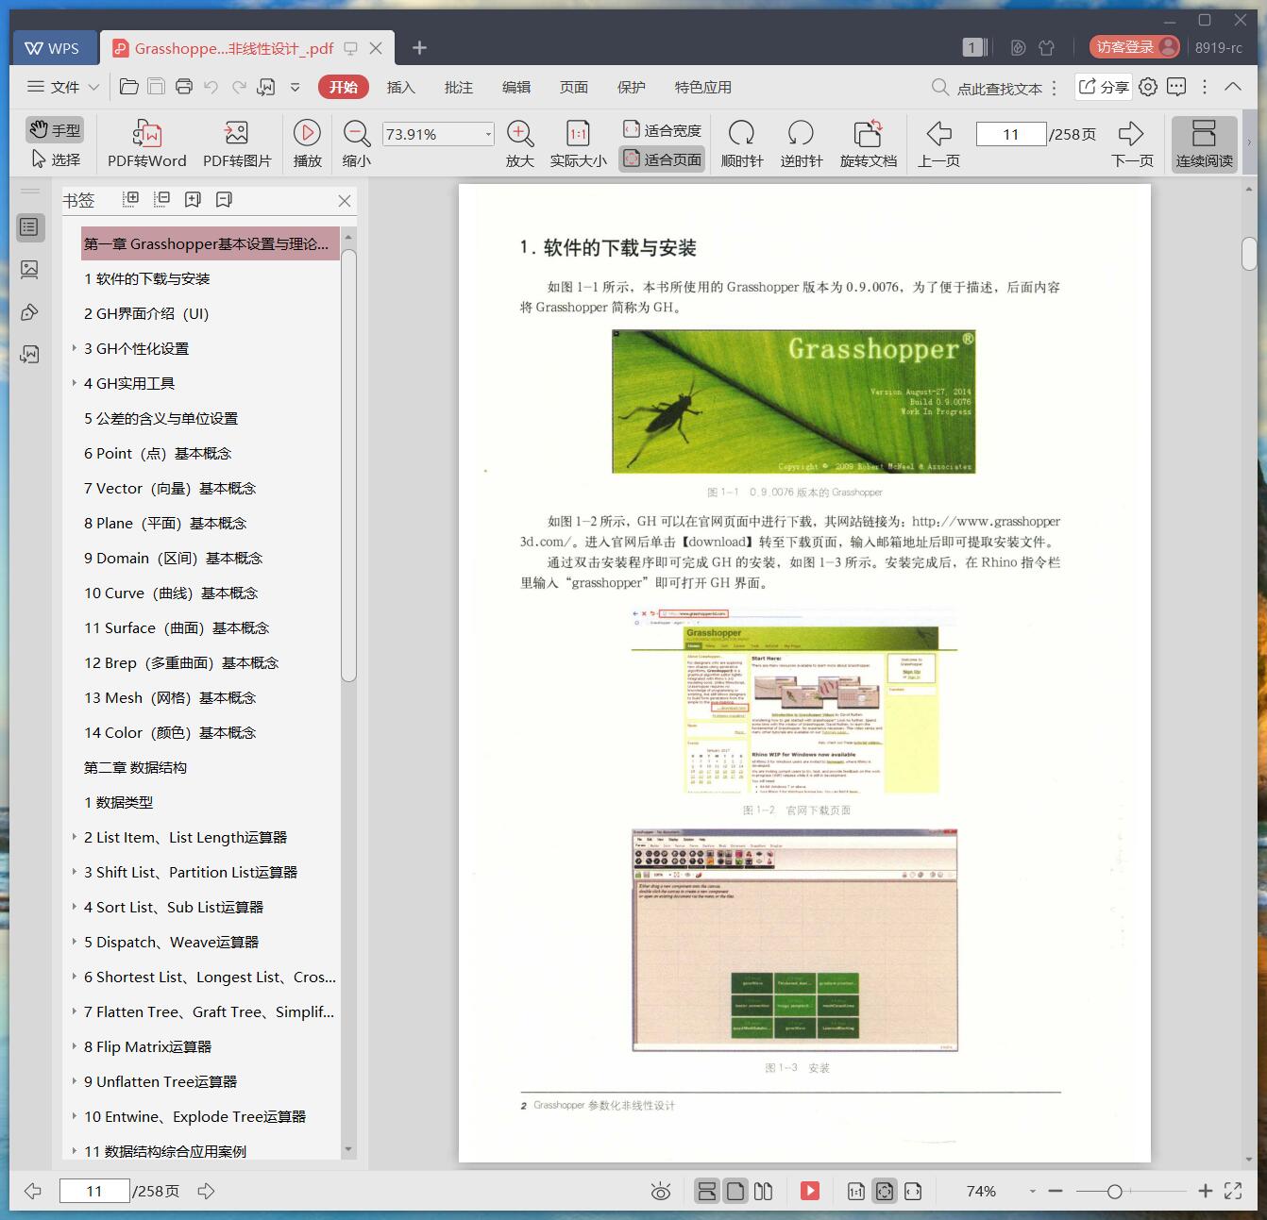Open quick access toolbar dropdown arrow
This screenshot has width=1267, height=1220.
(295, 87)
